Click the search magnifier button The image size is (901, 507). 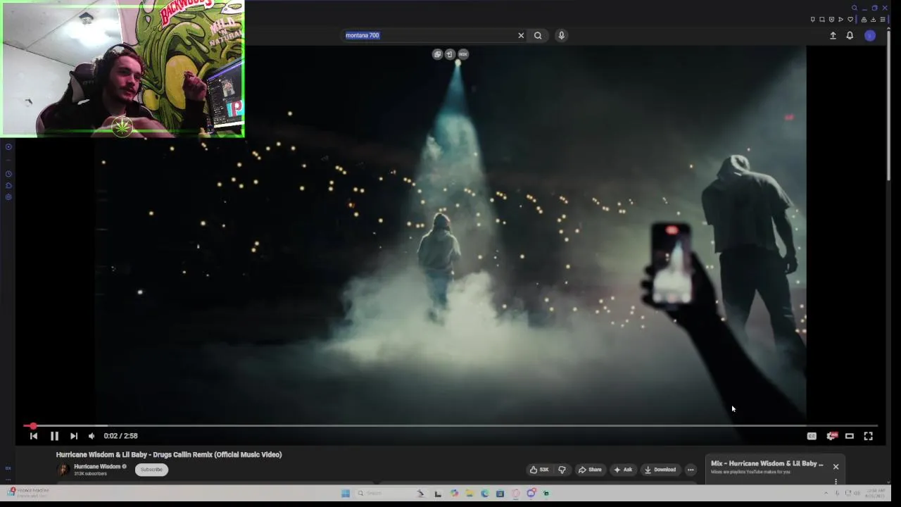tap(538, 35)
